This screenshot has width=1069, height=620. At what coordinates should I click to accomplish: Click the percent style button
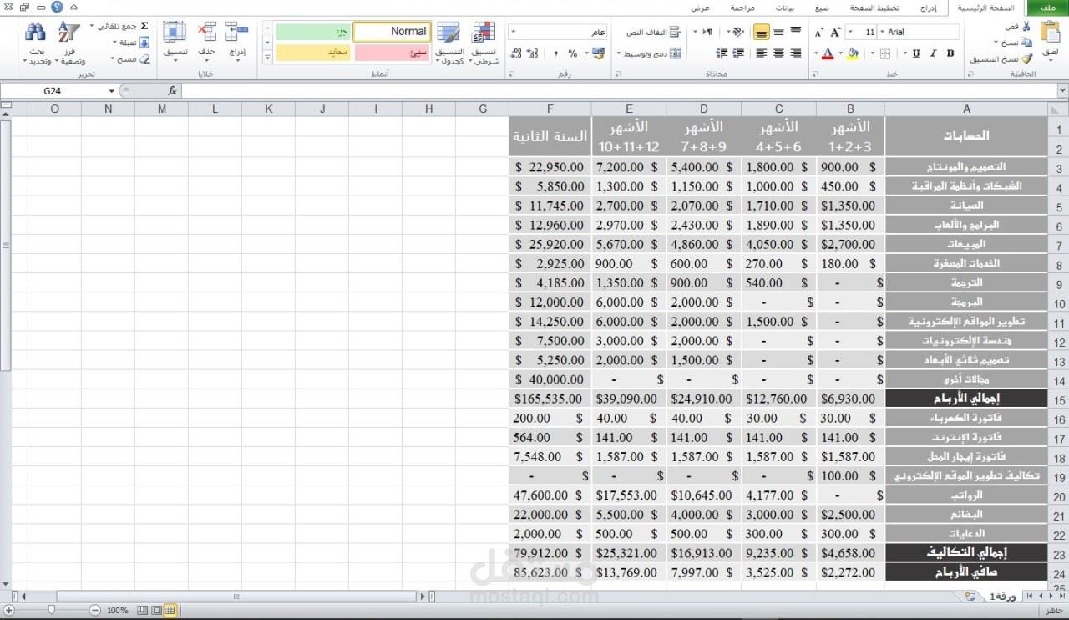click(x=572, y=53)
